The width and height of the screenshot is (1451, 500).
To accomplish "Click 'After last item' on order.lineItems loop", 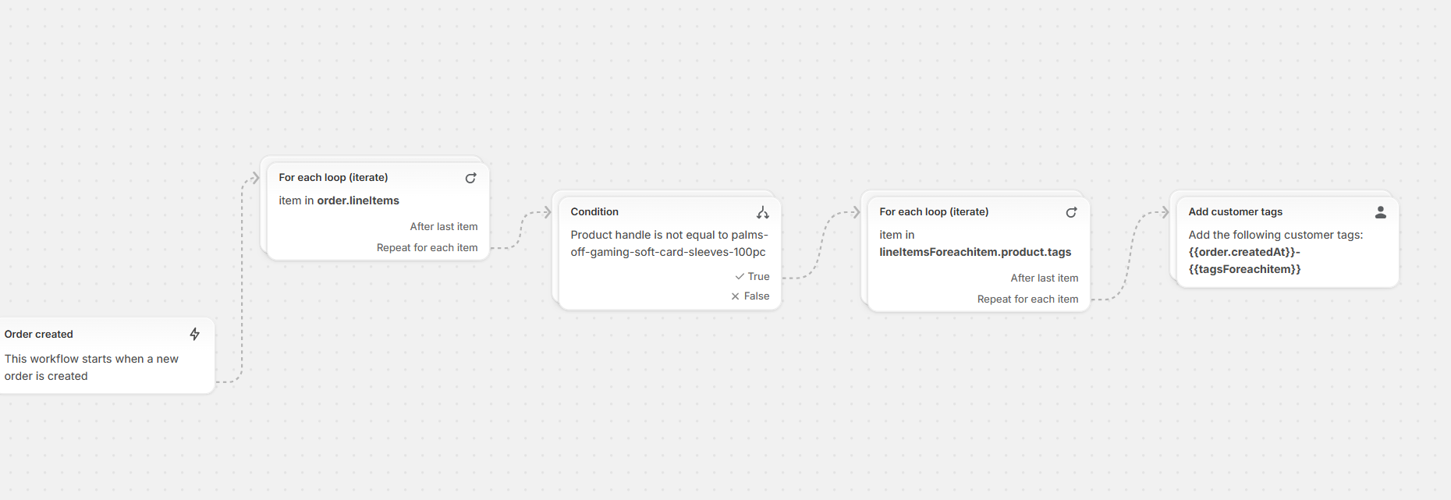I will (x=443, y=226).
